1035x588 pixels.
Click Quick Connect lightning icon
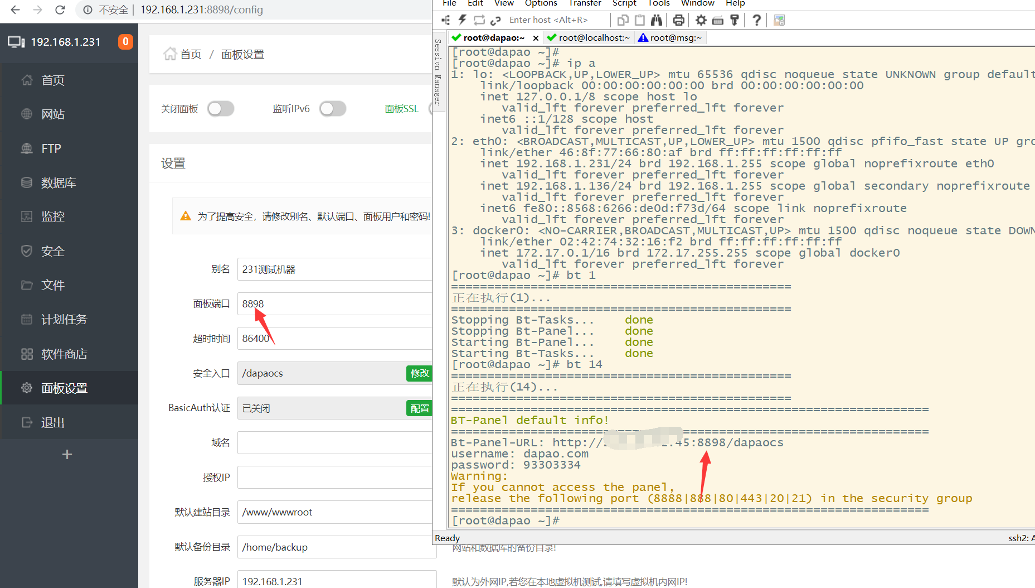(x=462, y=20)
